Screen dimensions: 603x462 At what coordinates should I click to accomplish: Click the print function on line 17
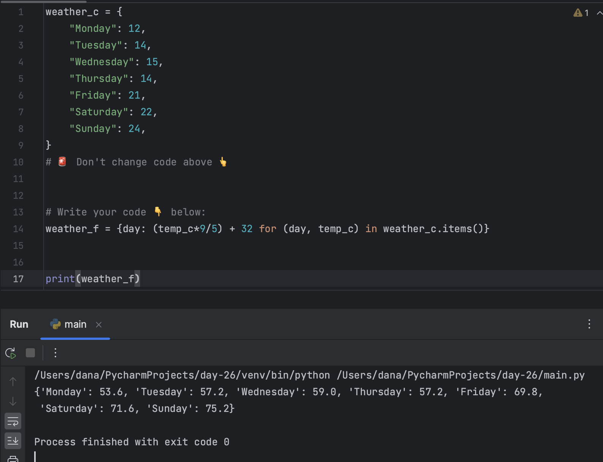[x=60, y=279]
